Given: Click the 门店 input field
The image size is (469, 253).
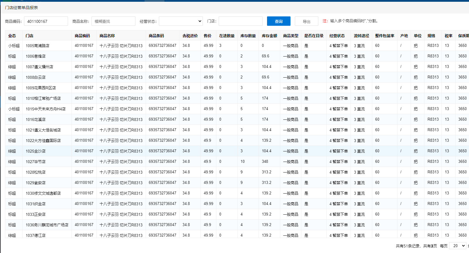Looking at the screenshot, I should (x=240, y=21).
